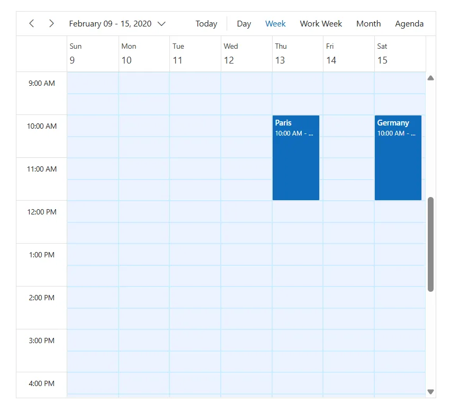This screenshot has width=459, height=412.
Task: Select the Saturday 3:00 PM time slot
Action: 400,340
